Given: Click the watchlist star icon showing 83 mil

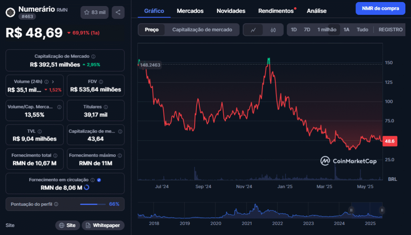Looking at the screenshot, I should pos(94,12).
